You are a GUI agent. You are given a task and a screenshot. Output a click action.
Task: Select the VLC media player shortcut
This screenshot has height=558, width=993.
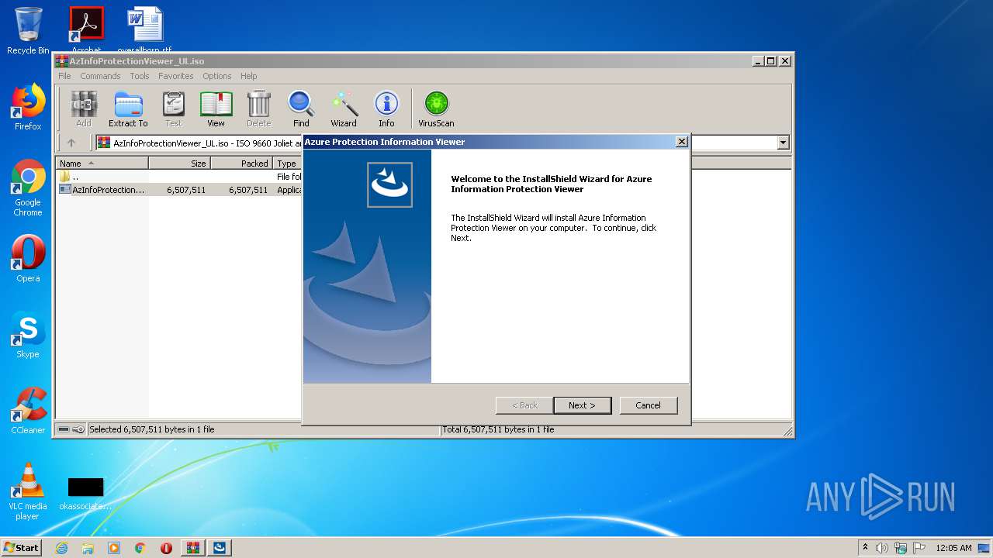point(28,491)
